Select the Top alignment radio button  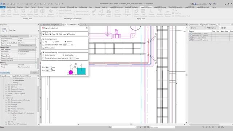(43, 42)
